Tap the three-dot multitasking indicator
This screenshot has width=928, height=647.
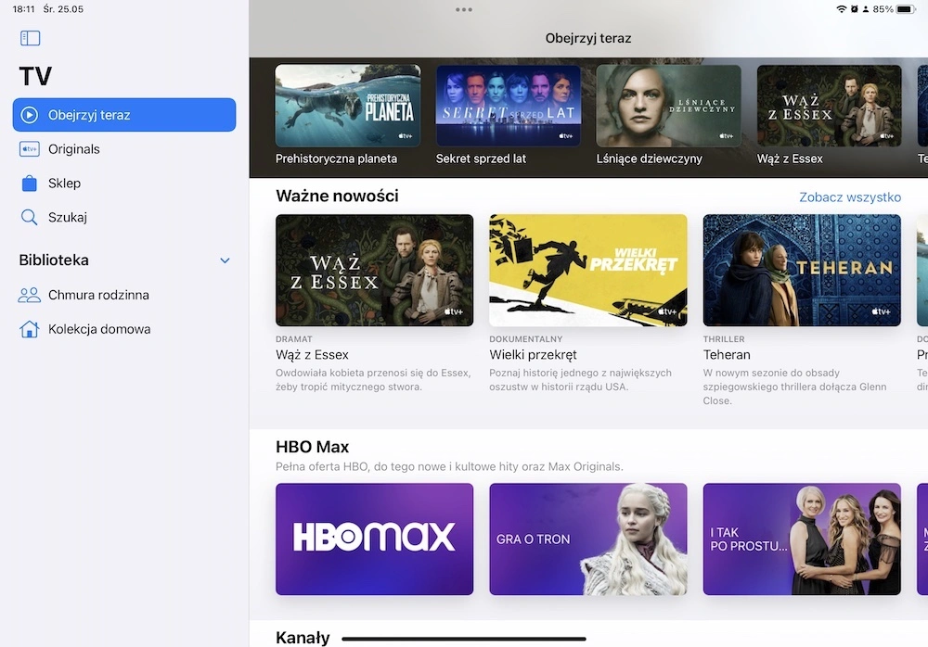pyautogui.click(x=464, y=9)
